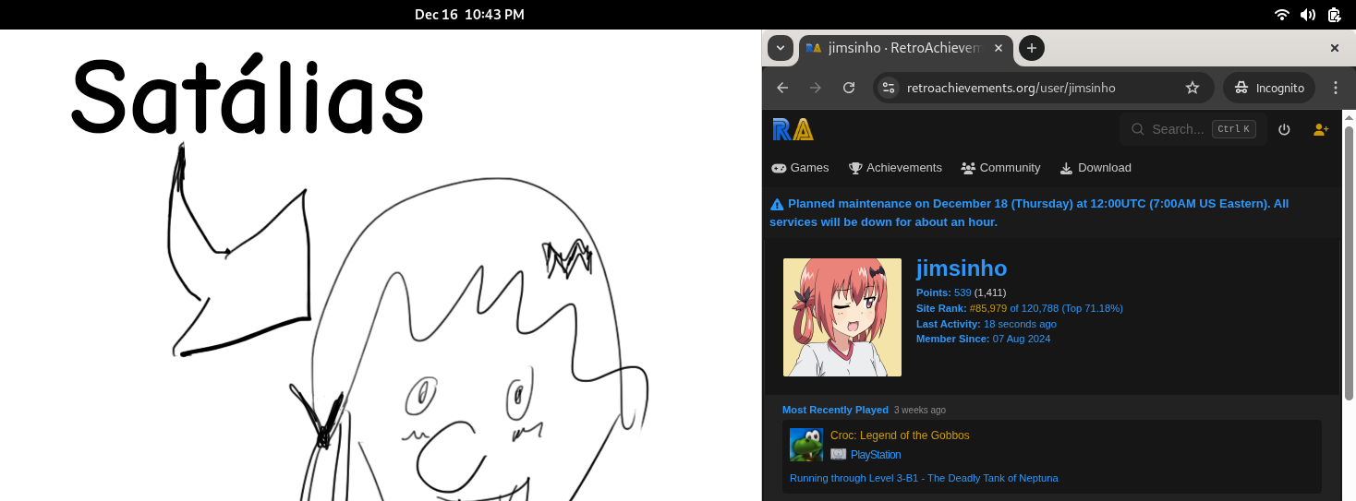Screen dimensions: 1356x501
Task: Click the Most Recently Played heading
Action: pos(835,410)
